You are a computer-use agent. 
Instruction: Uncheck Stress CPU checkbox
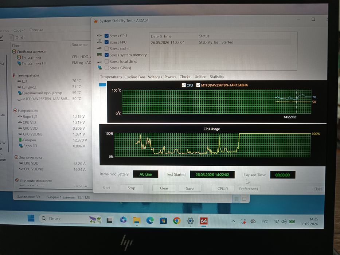point(106,36)
